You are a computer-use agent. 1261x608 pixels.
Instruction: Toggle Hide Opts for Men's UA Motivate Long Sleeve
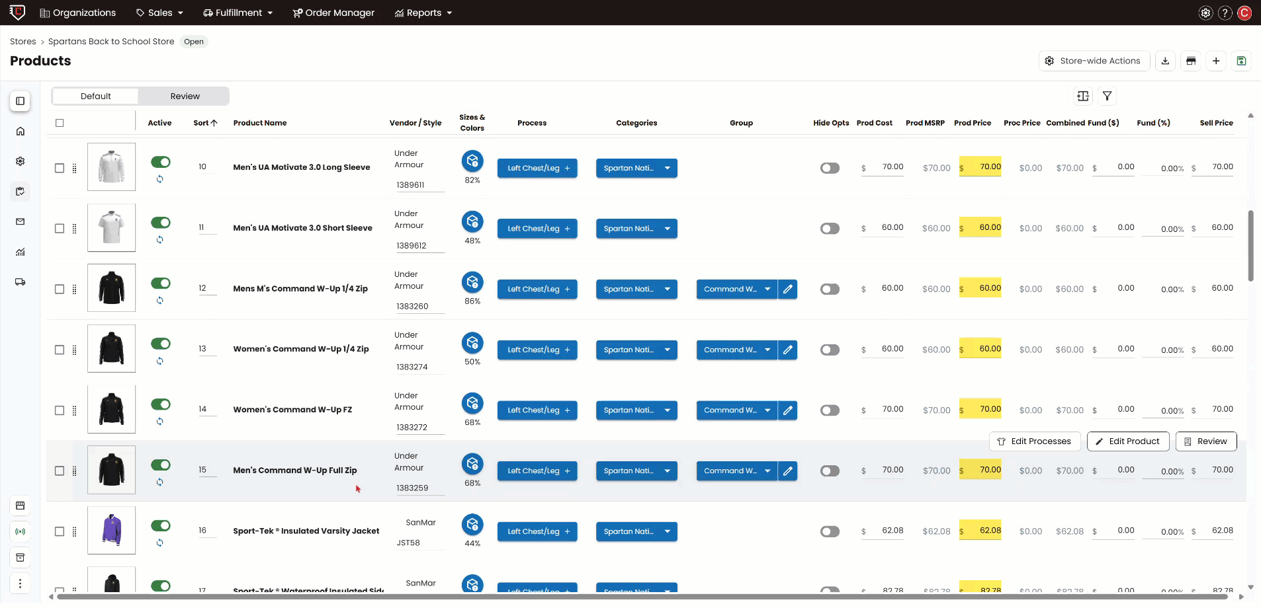(x=830, y=169)
